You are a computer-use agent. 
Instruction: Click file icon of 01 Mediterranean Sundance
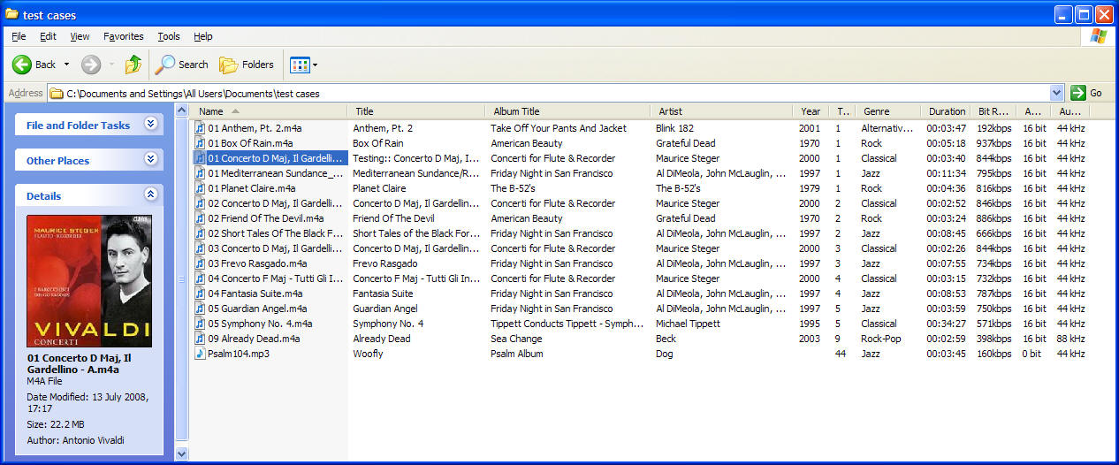point(200,173)
